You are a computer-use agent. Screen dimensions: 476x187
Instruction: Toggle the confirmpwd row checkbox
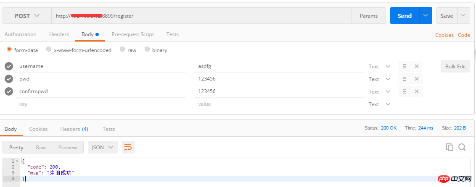click(9, 91)
